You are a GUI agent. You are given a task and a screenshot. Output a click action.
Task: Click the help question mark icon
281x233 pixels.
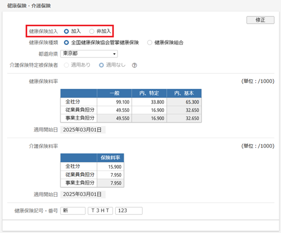click(x=134, y=65)
